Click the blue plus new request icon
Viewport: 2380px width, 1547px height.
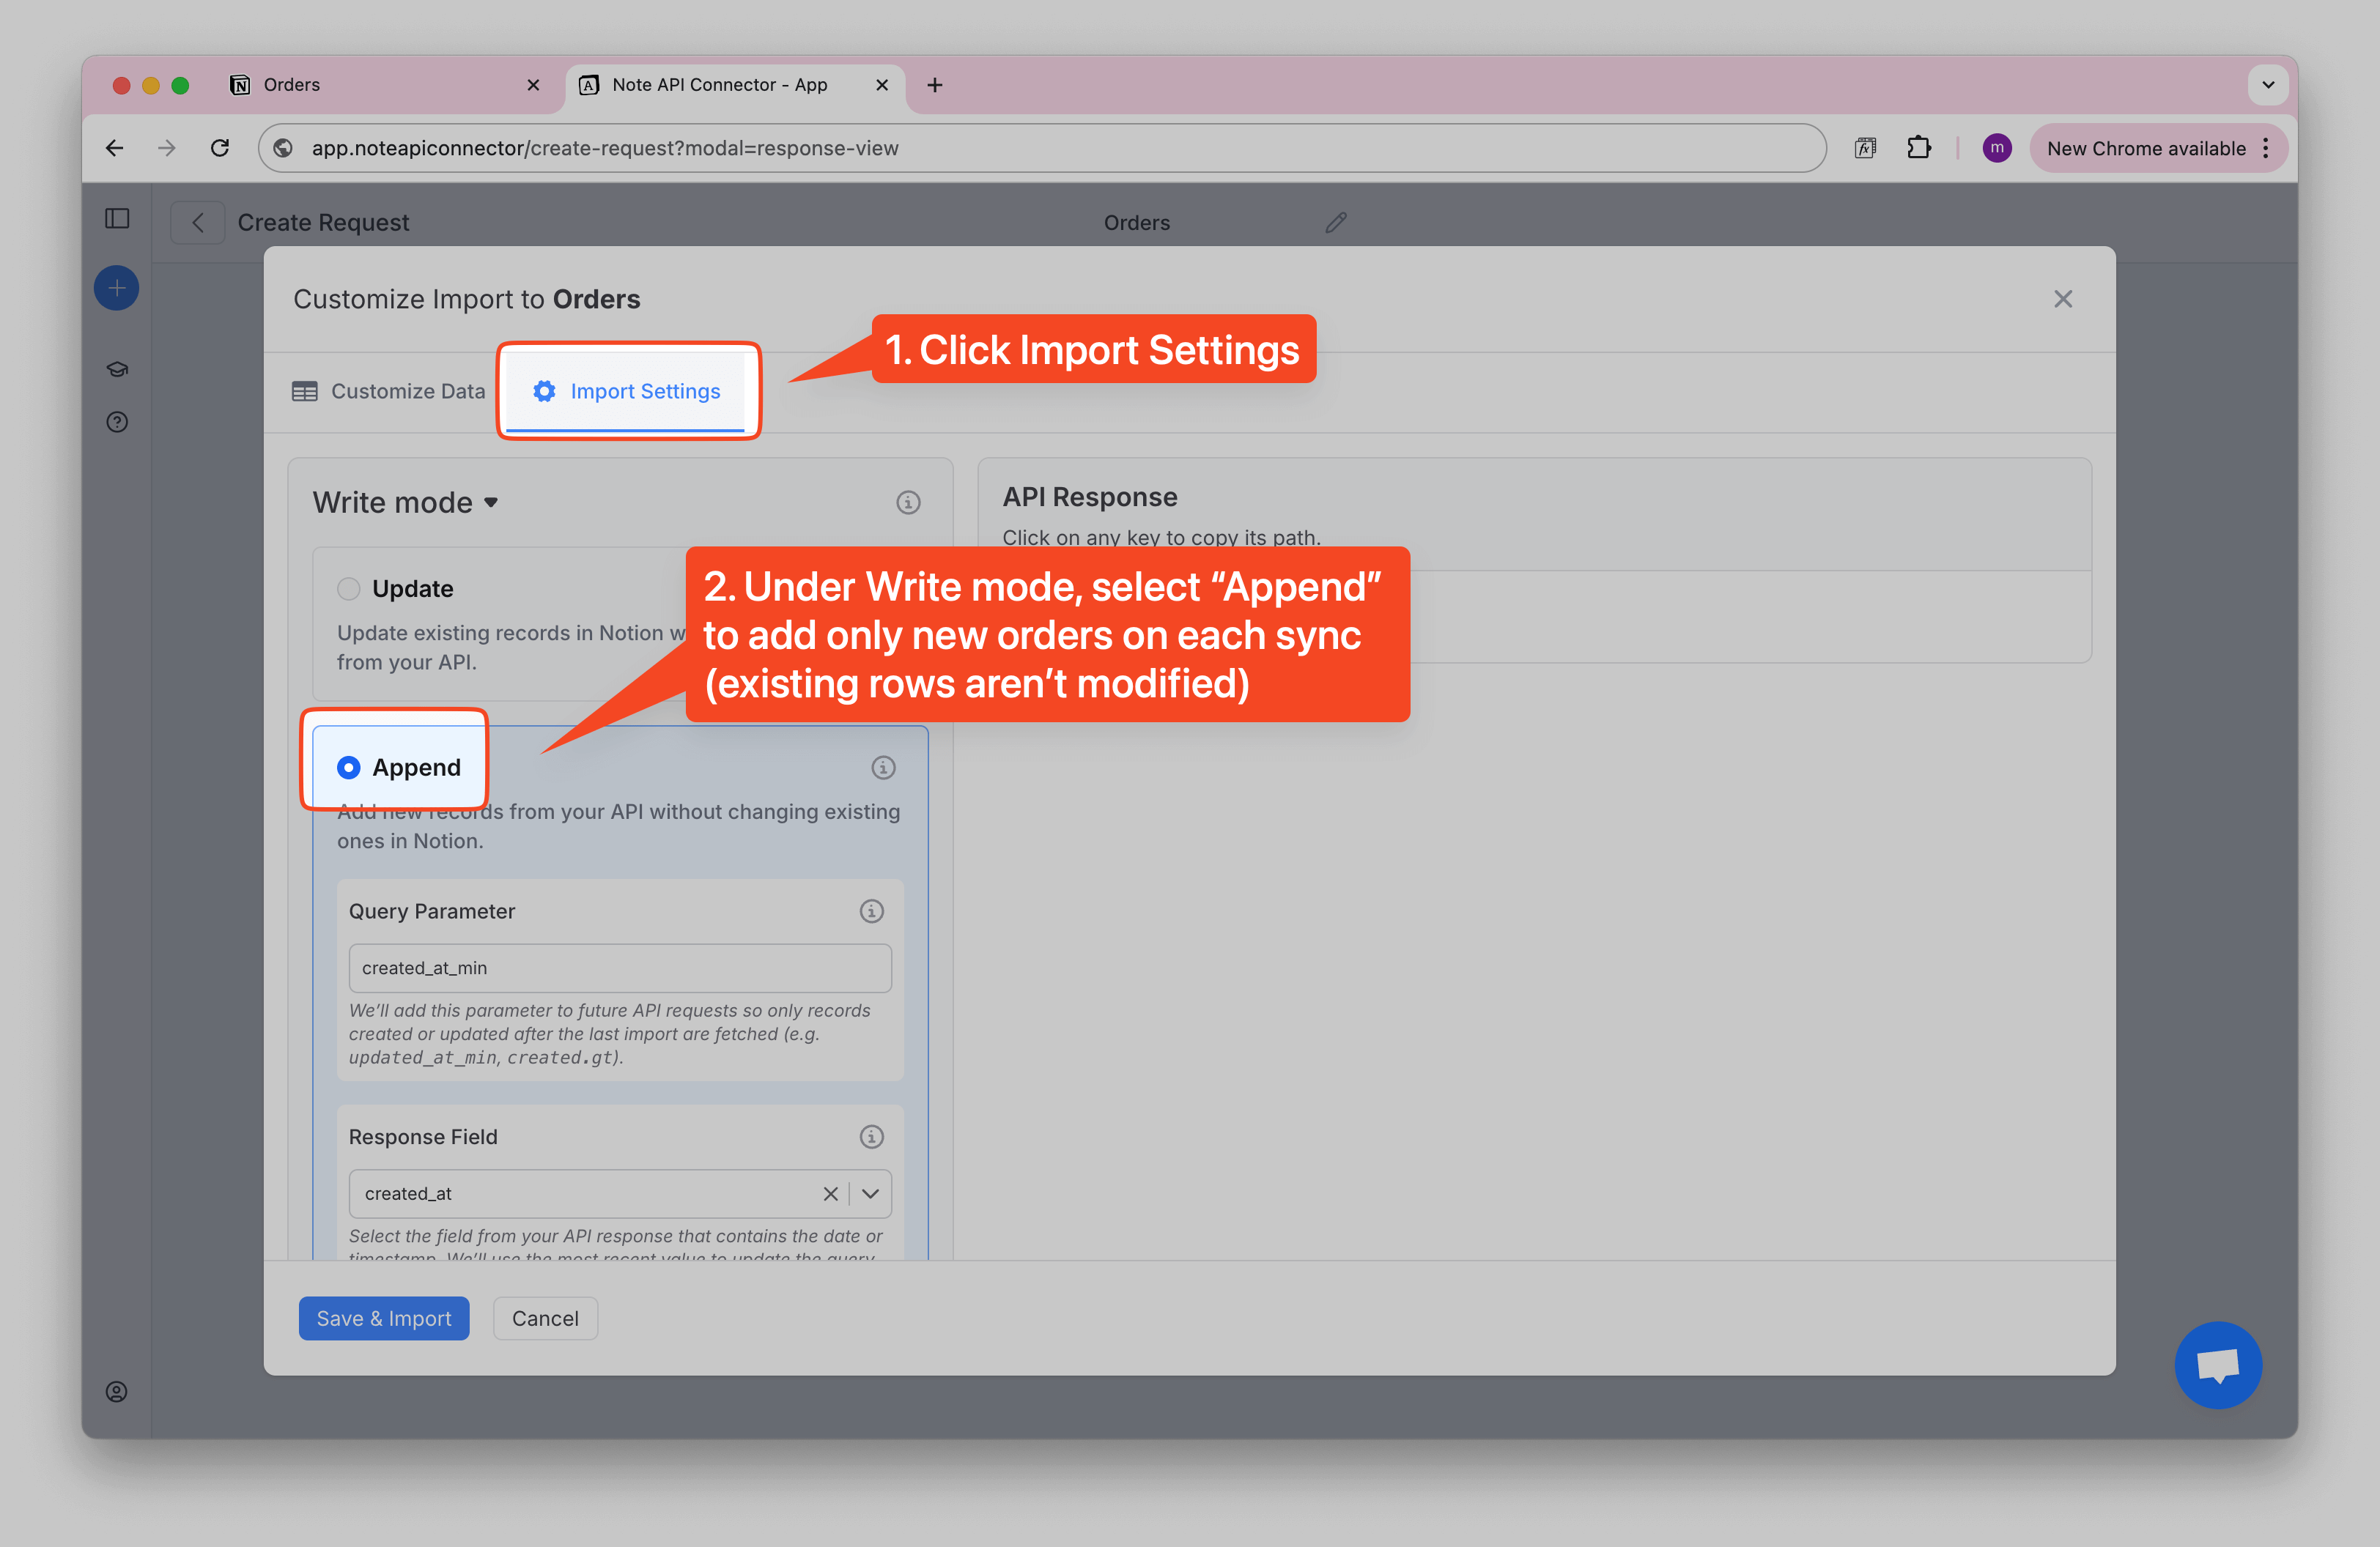coord(117,289)
